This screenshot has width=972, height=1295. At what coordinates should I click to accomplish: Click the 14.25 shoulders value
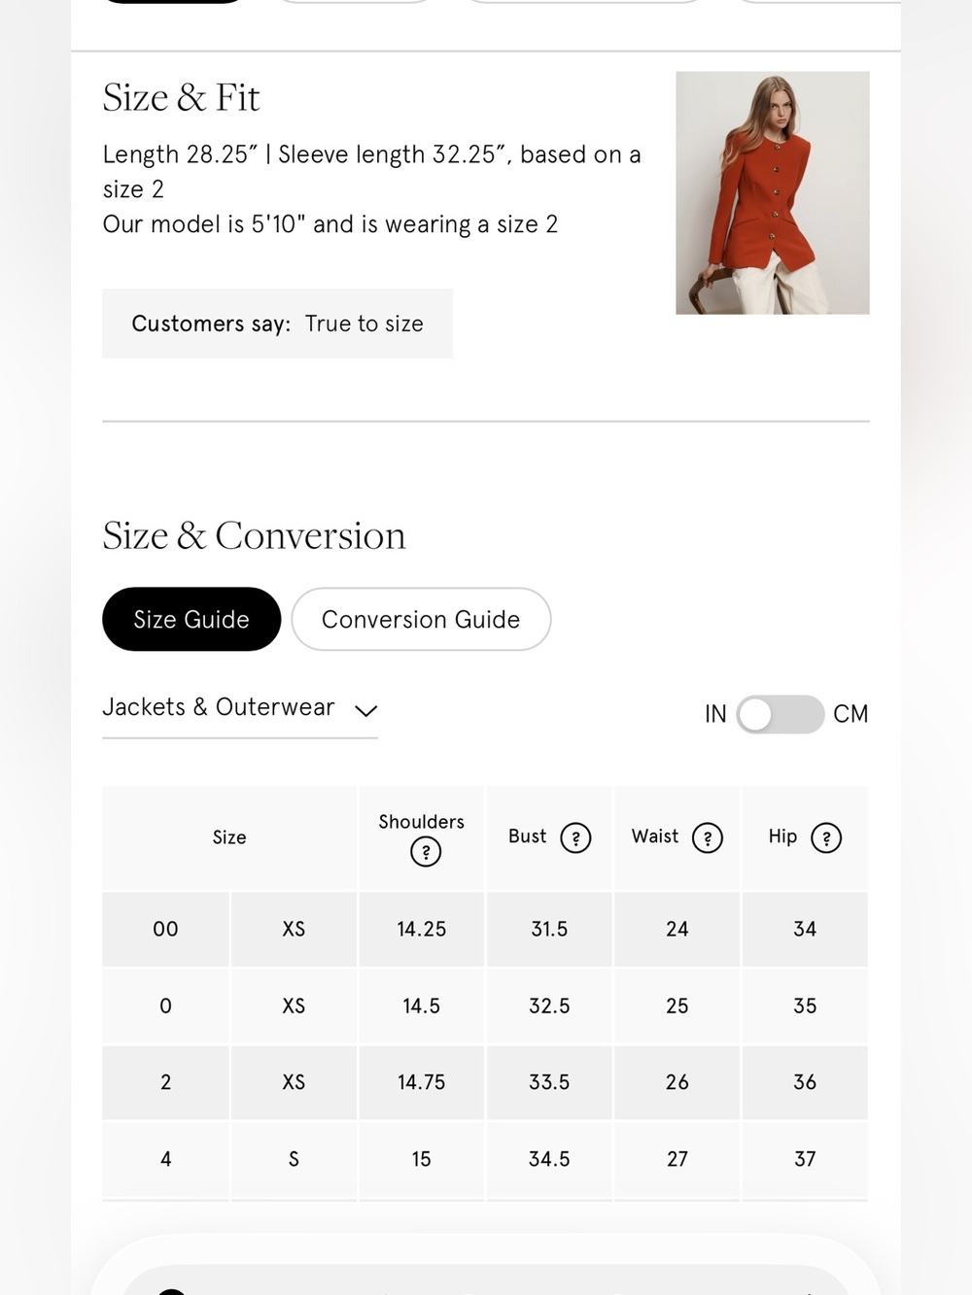pos(421,929)
